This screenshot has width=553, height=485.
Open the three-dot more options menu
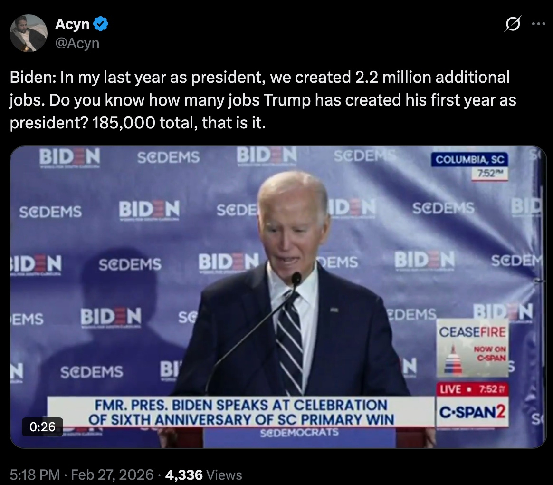539,24
